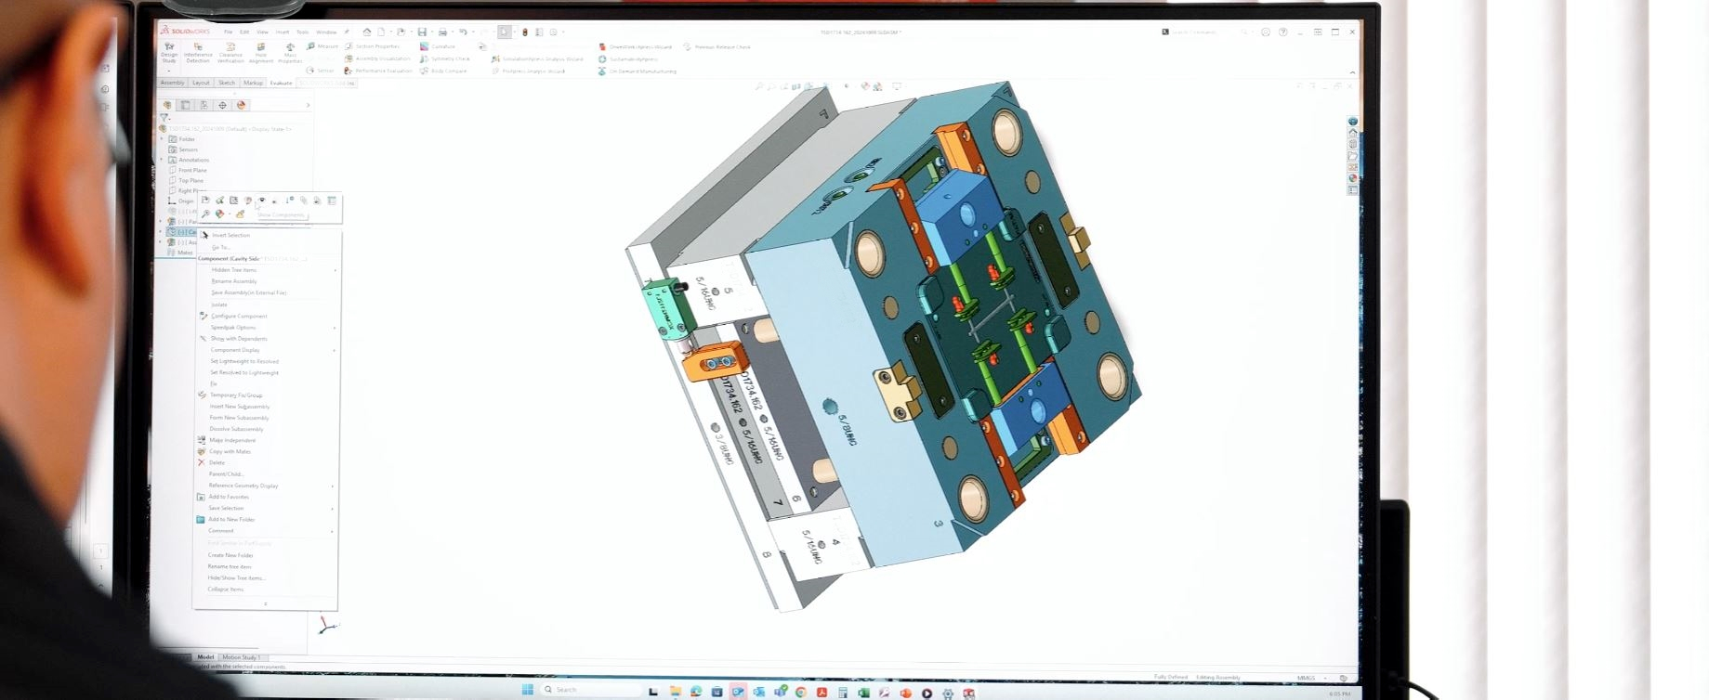Choose Isolate from the context menu
1709x700 pixels.
[x=219, y=305]
